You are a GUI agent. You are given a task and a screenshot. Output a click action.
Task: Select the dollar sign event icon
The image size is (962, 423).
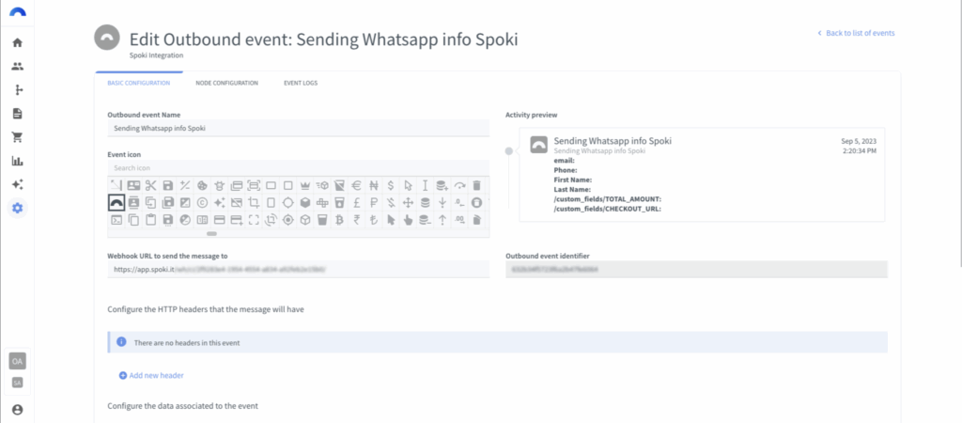(391, 185)
